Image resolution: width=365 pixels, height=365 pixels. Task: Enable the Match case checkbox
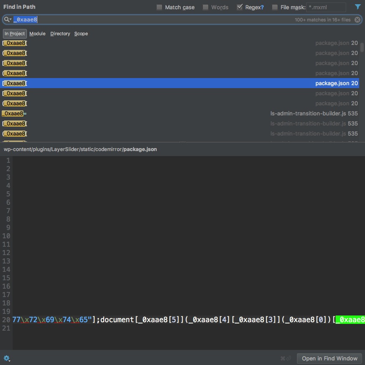(160, 7)
